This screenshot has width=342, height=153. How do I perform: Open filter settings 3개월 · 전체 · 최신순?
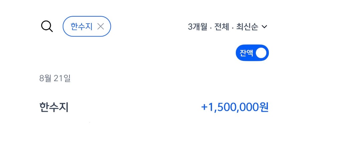tap(227, 27)
